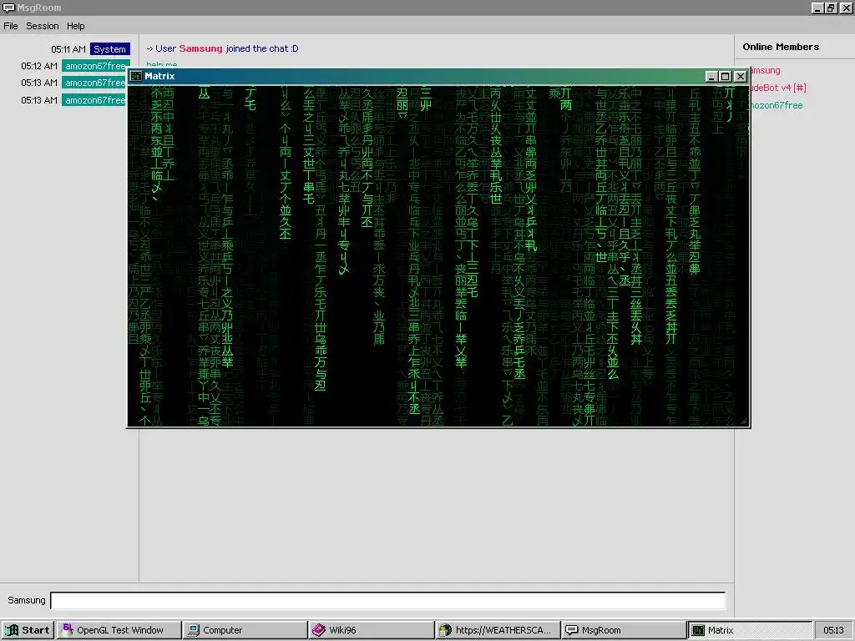Select amozon67free in Online Members list
855x641 pixels.
point(777,105)
